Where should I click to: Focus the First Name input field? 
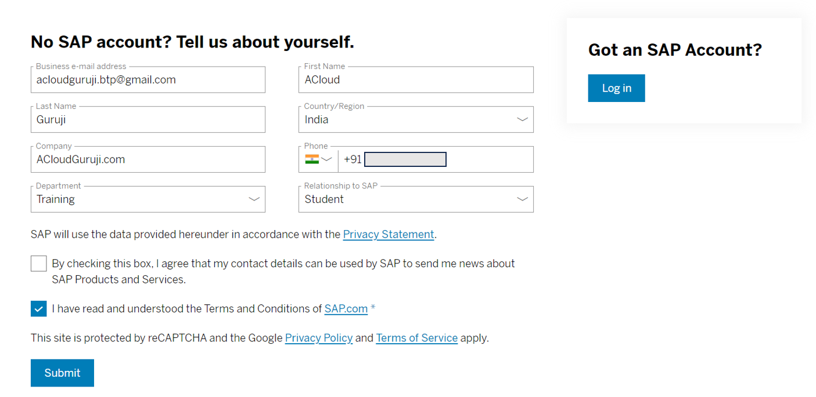coord(416,80)
